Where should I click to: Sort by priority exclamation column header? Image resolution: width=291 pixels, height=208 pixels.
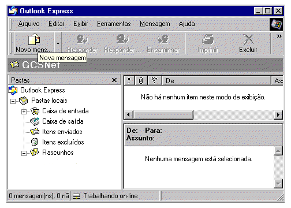pyautogui.click(x=129, y=80)
